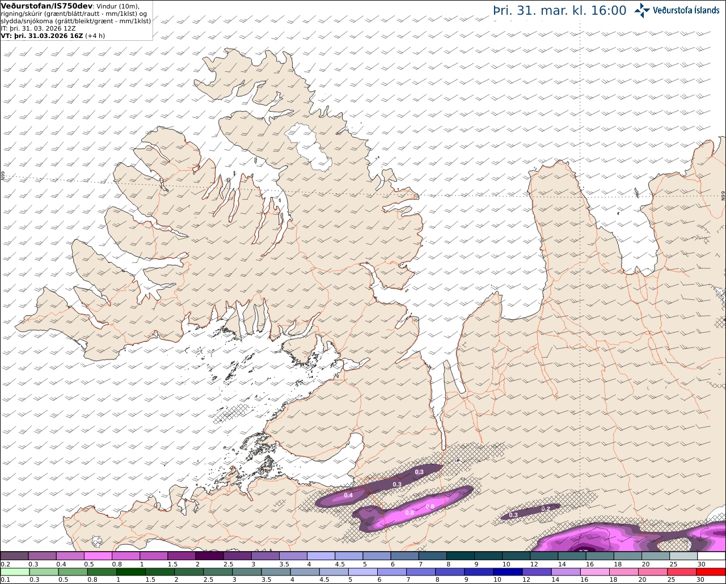Click the Veðurstofa Íslands logo emblem
The image size is (726, 584).
point(642,10)
